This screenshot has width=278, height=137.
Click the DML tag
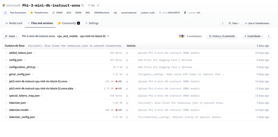pyautogui.click(x=88, y=13)
